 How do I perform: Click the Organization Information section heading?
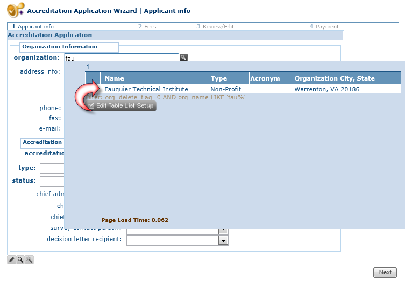(60, 47)
